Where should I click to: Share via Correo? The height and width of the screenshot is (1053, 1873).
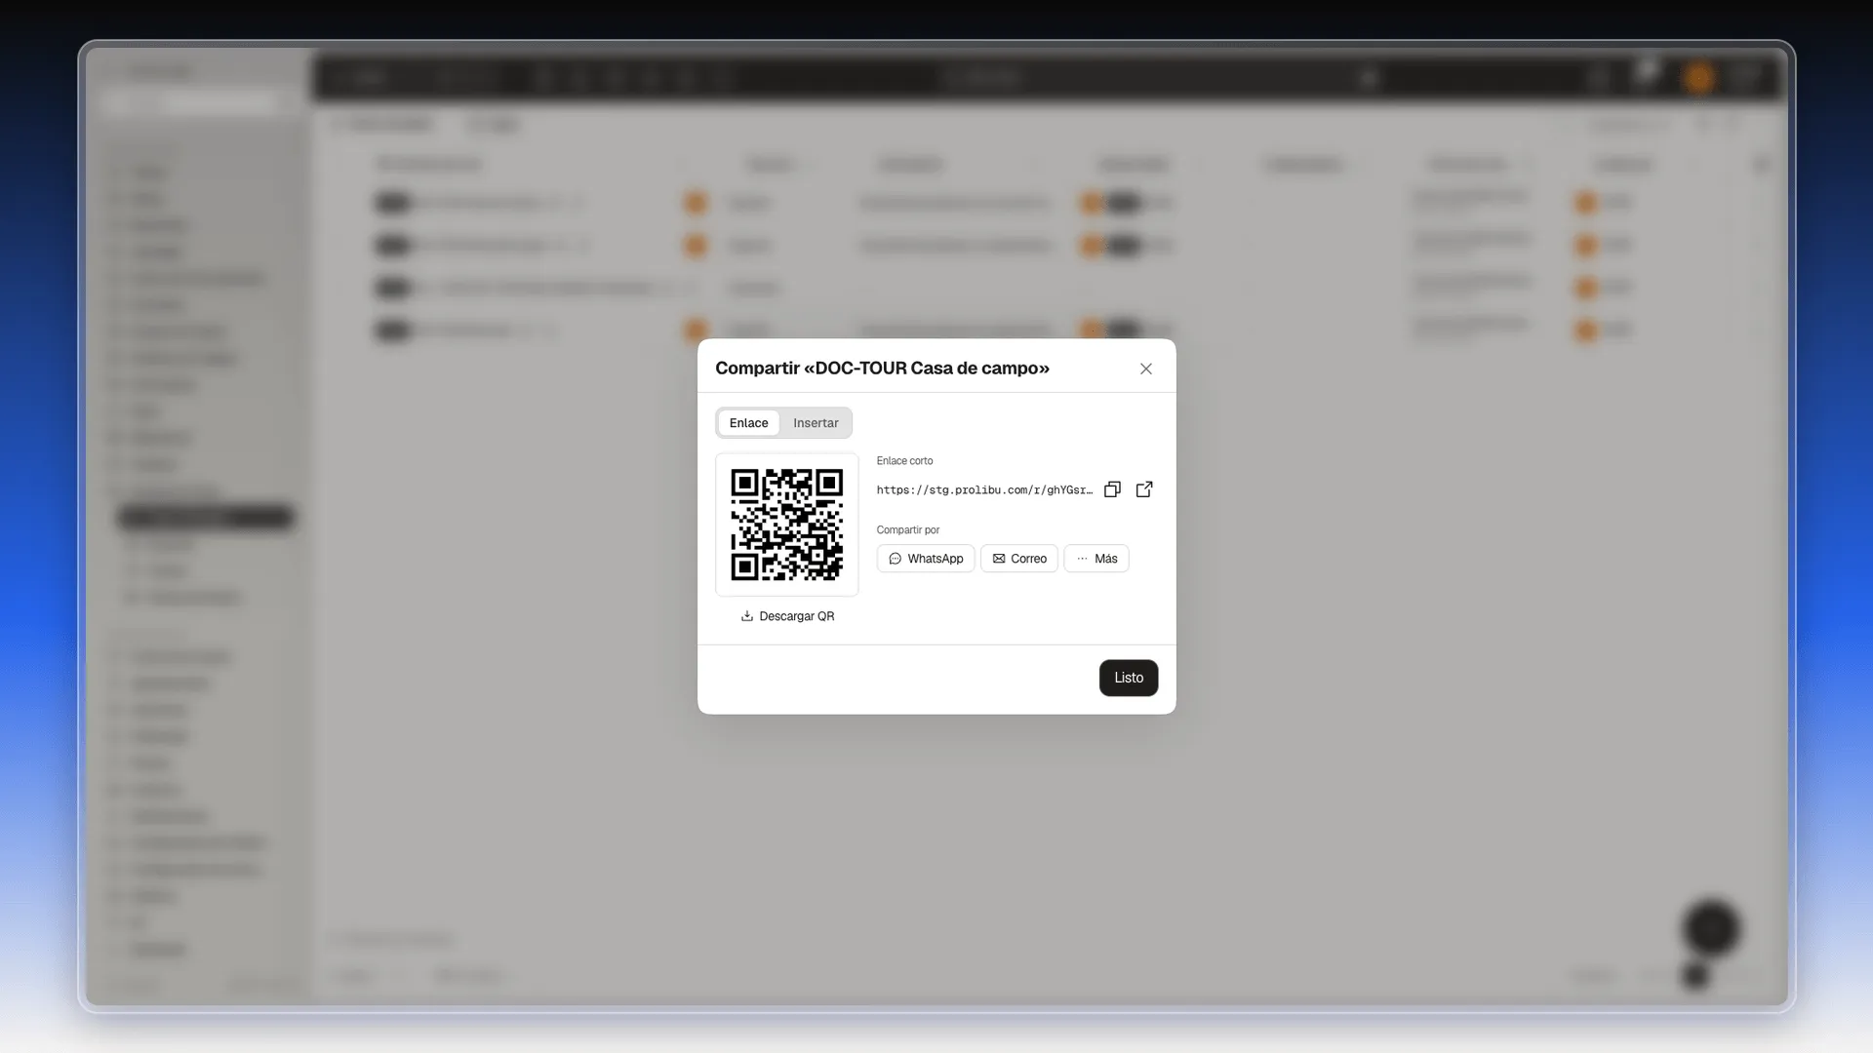pyautogui.click(x=1019, y=559)
